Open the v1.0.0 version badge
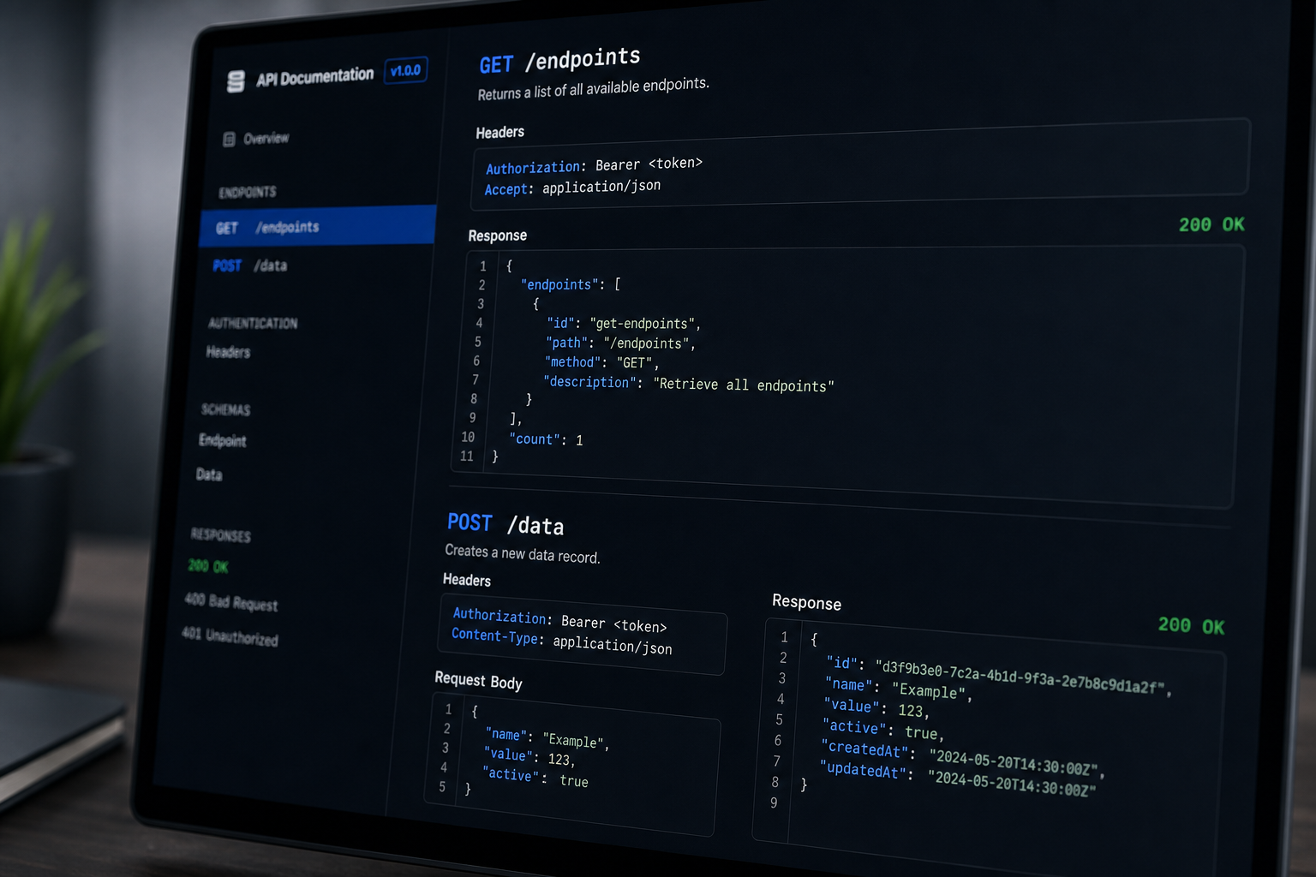The image size is (1316, 877). click(x=406, y=70)
